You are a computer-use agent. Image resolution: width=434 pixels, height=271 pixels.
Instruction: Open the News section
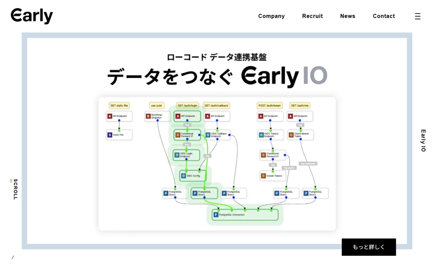(x=348, y=16)
